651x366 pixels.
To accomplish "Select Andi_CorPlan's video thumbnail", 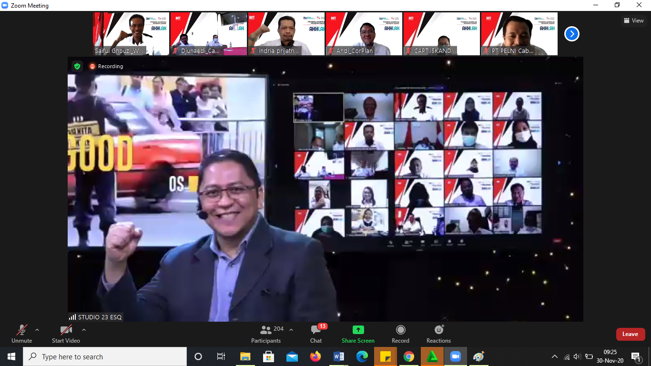I will (x=364, y=34).
